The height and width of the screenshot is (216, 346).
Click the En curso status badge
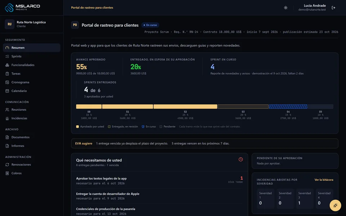click(x=150, y=25)
